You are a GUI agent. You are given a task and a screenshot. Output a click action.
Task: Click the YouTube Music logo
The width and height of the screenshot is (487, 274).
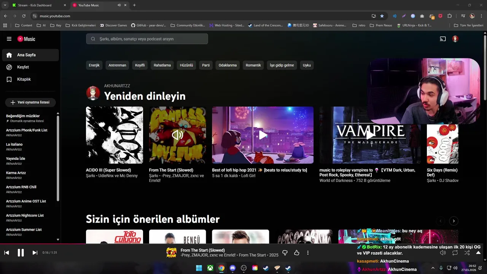click(26, 39)
